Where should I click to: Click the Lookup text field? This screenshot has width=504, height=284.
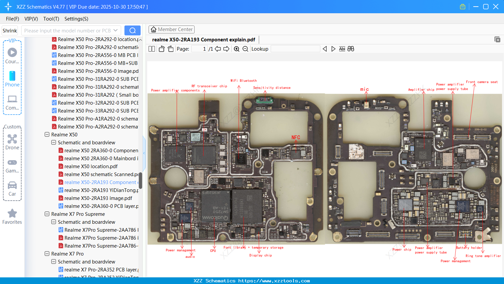point(295,49)
